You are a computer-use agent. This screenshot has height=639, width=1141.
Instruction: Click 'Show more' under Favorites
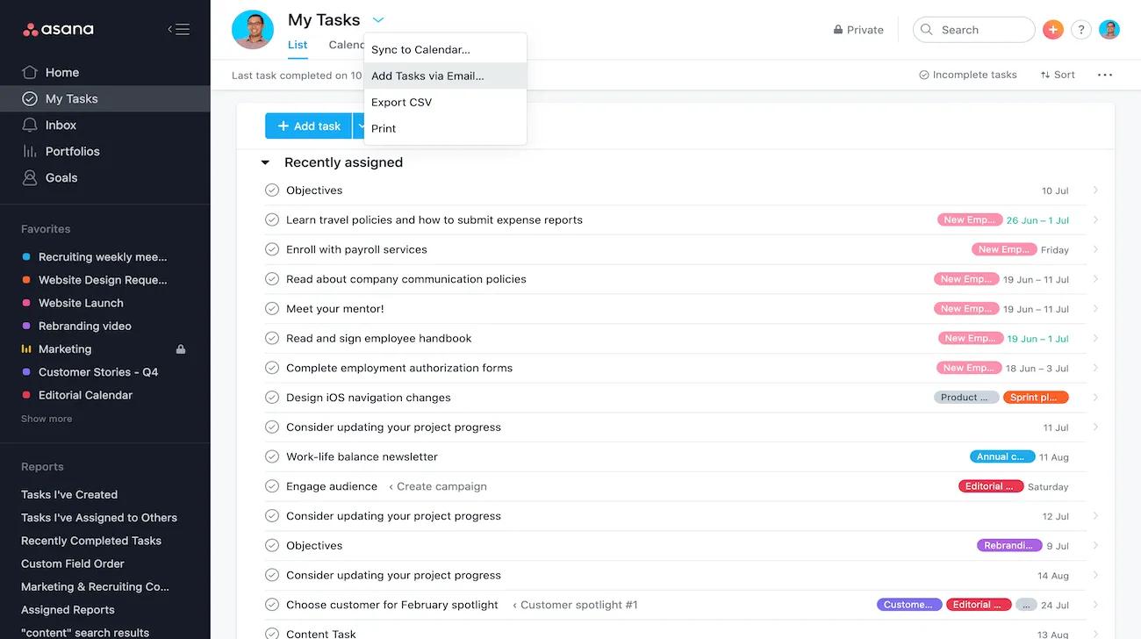pyautogui.click(x=47, y=419)
